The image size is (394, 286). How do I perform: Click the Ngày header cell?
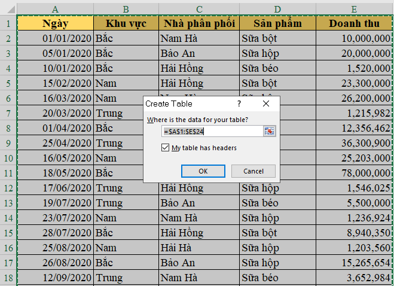pos(55,23)
